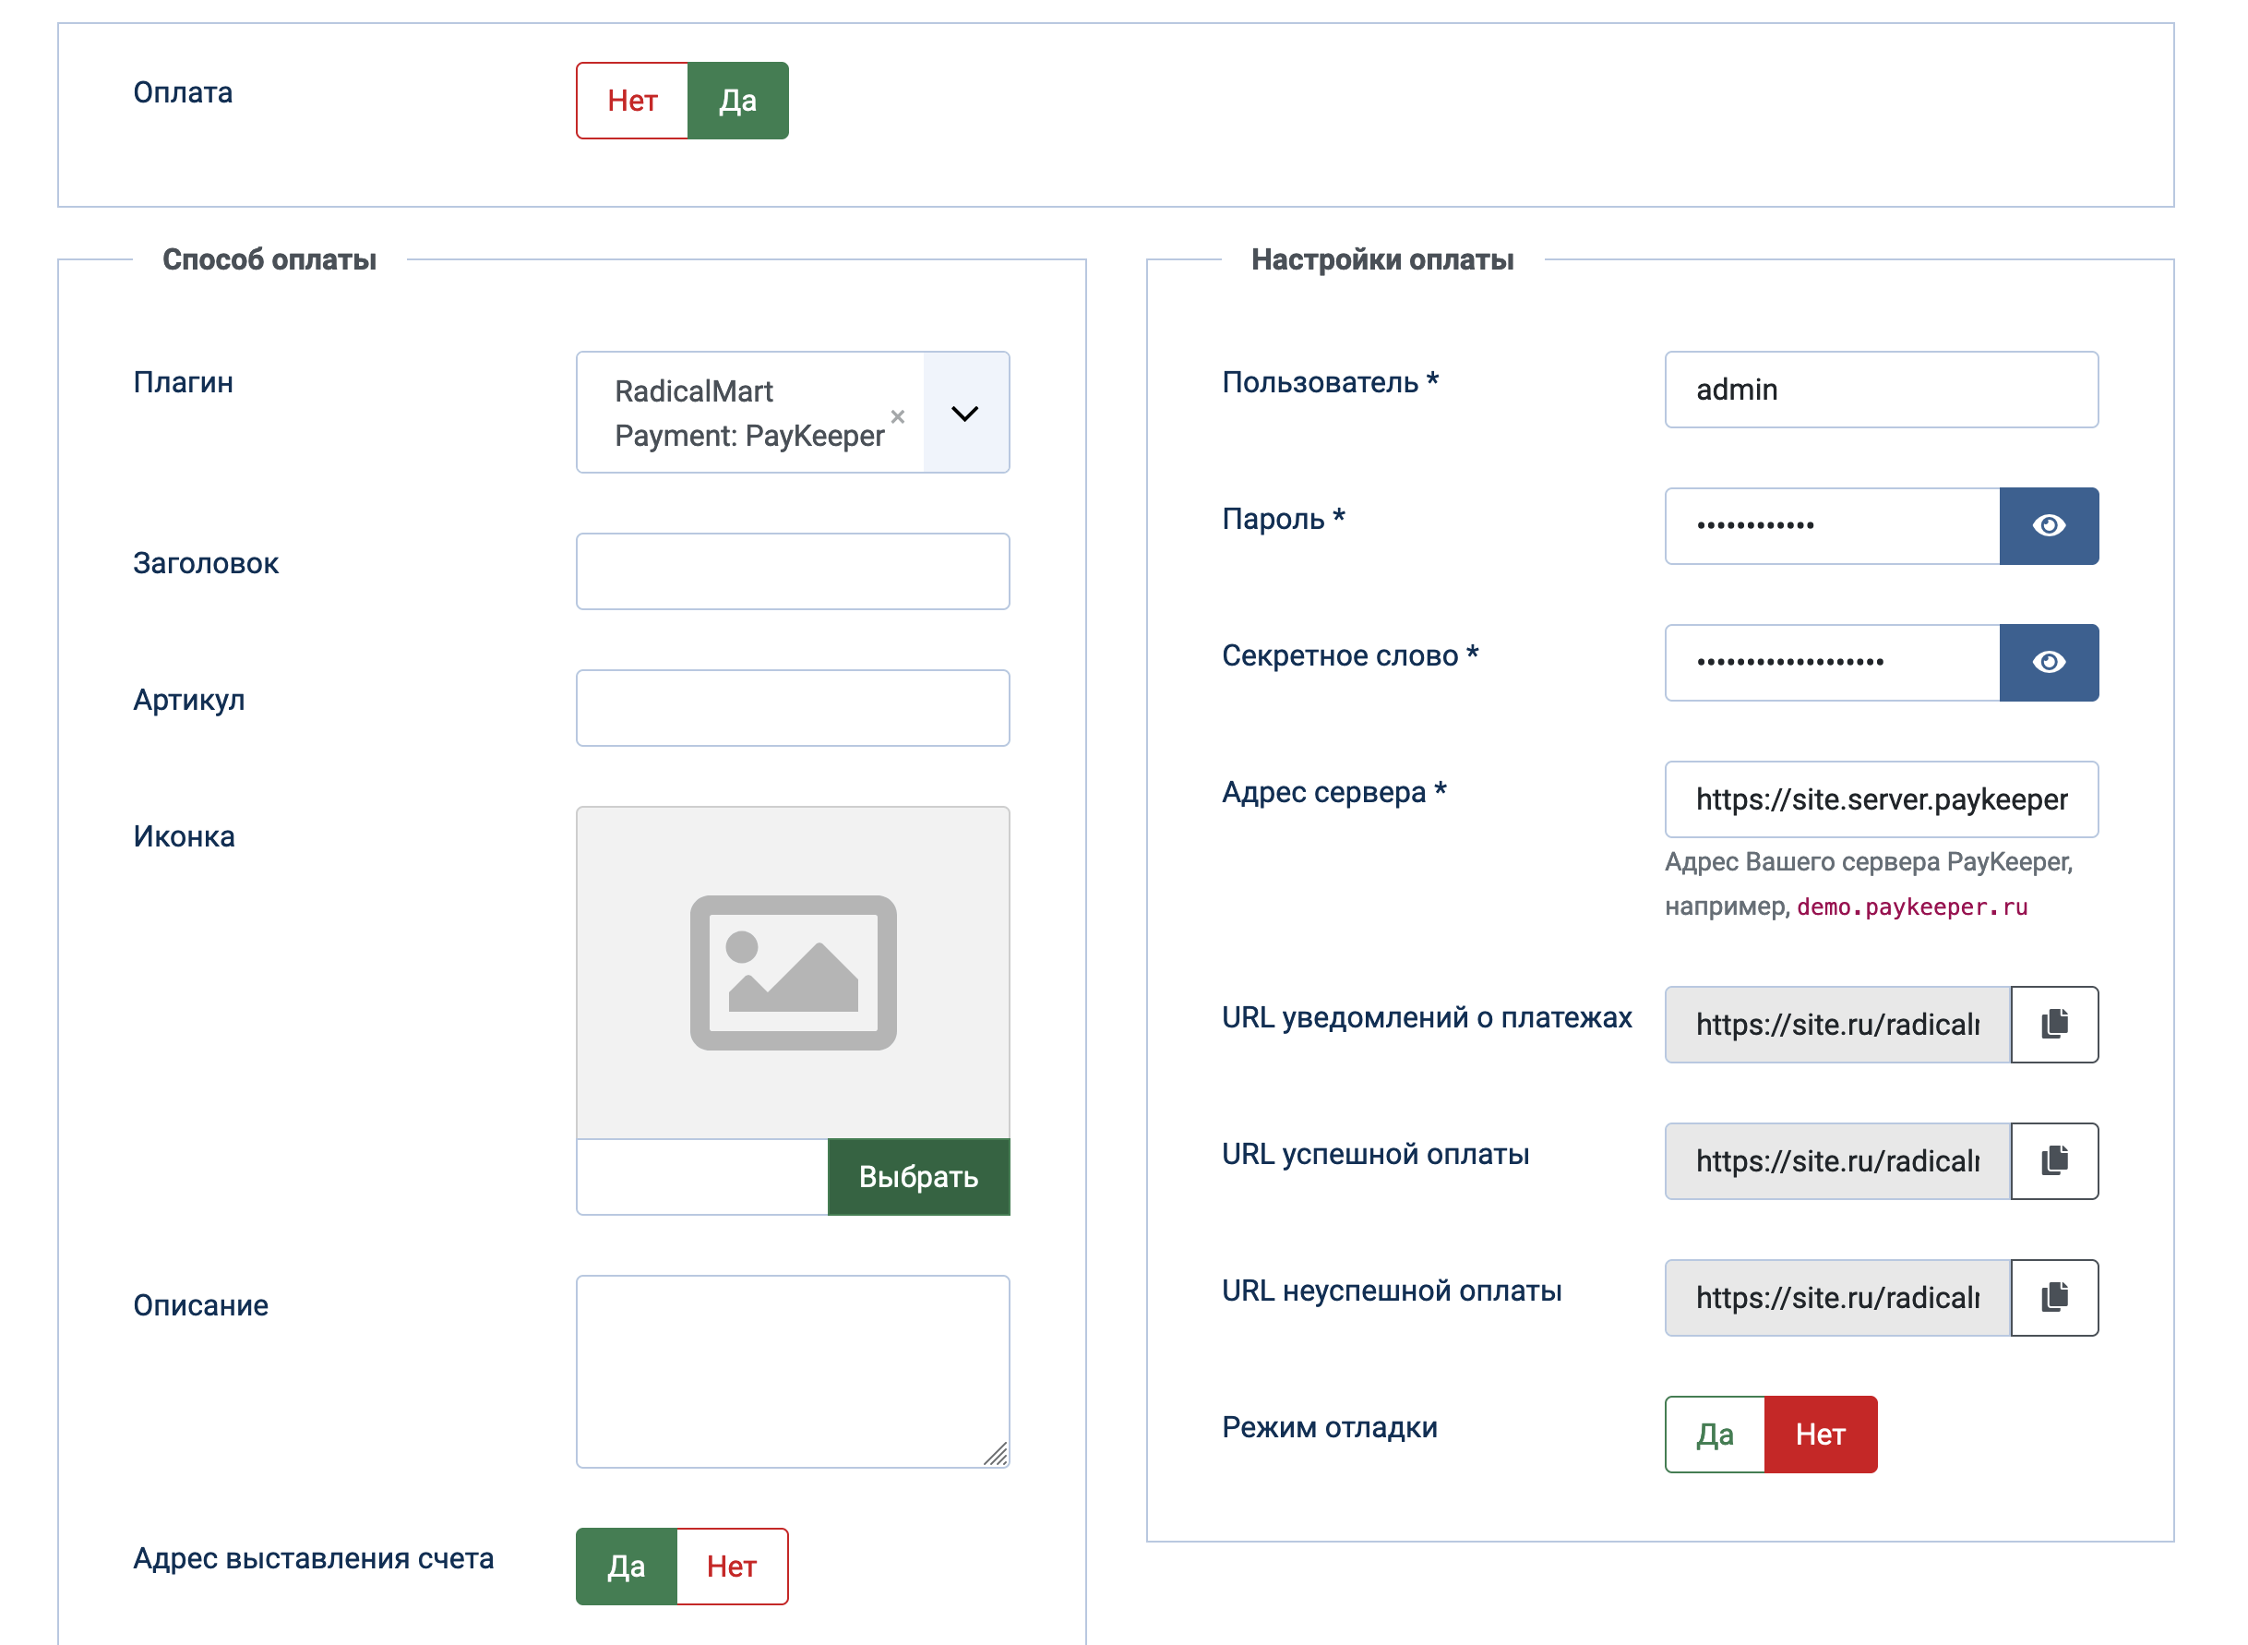
Task: Copy the URL успешной оплаты
Action: point(2054,1161)
